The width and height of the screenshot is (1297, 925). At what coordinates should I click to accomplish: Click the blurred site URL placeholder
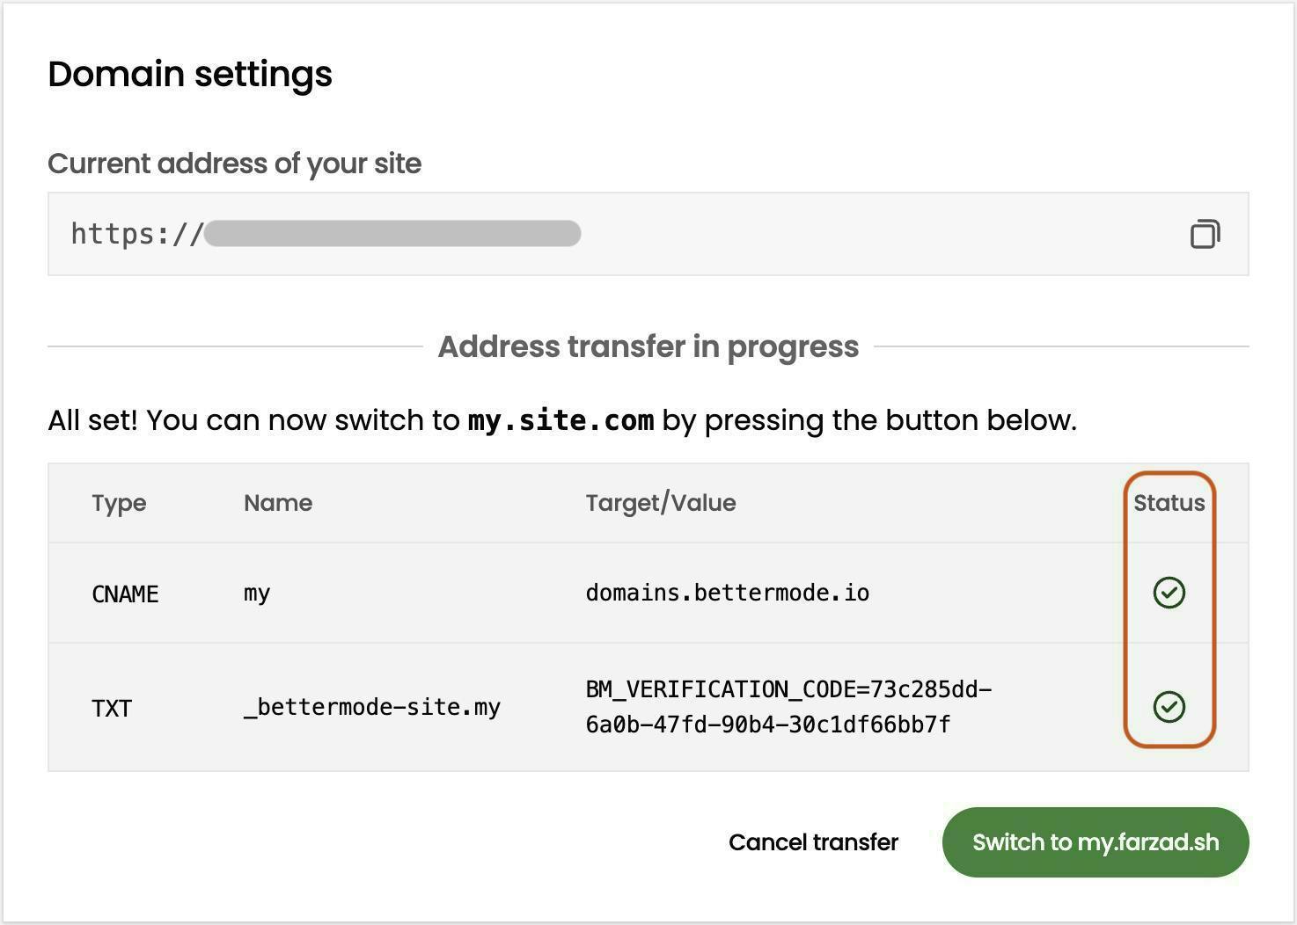392,234
